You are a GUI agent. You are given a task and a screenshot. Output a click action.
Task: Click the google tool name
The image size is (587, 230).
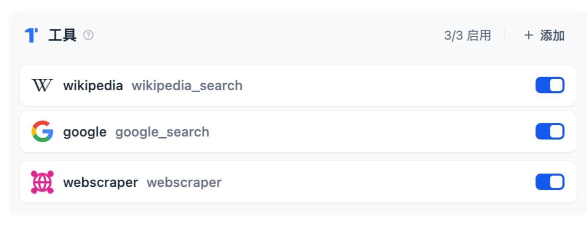85,132
